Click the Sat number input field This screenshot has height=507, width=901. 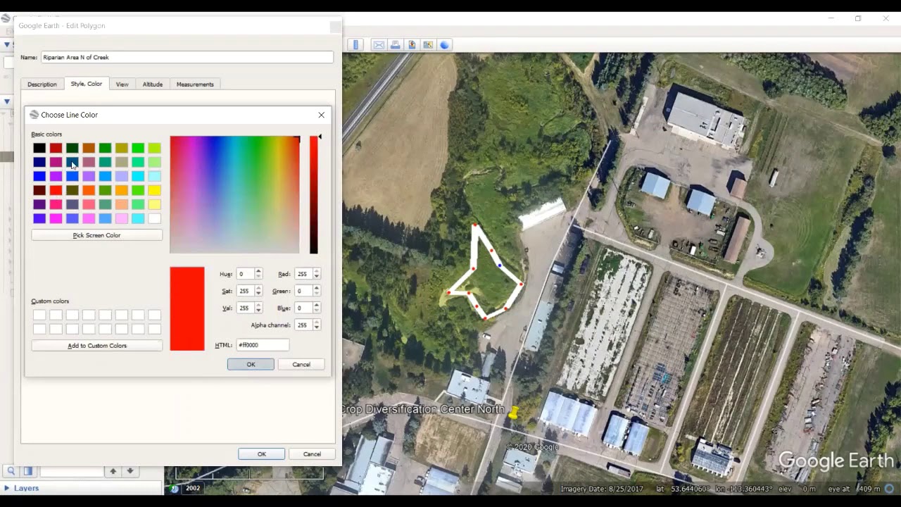coord(245,291)
